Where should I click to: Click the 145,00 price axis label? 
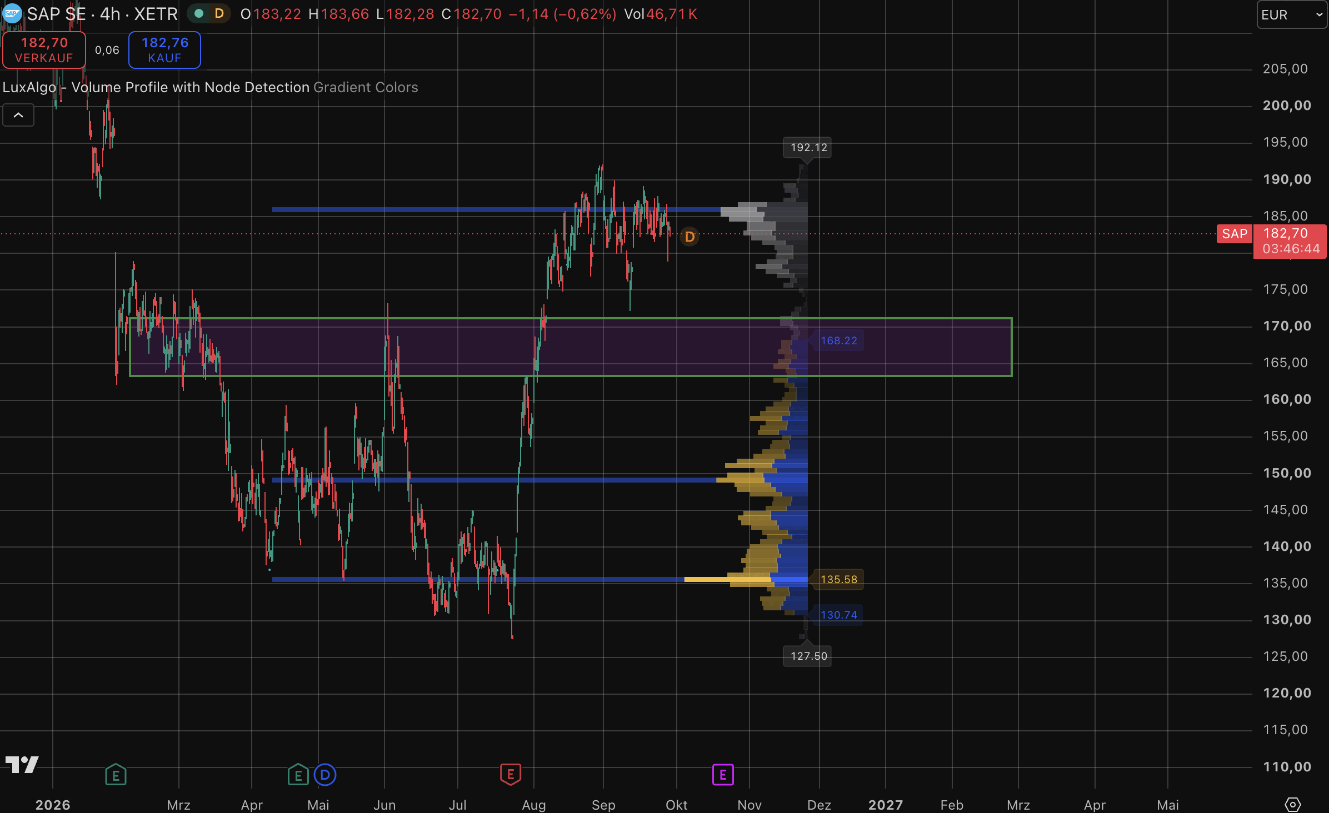1285,510
